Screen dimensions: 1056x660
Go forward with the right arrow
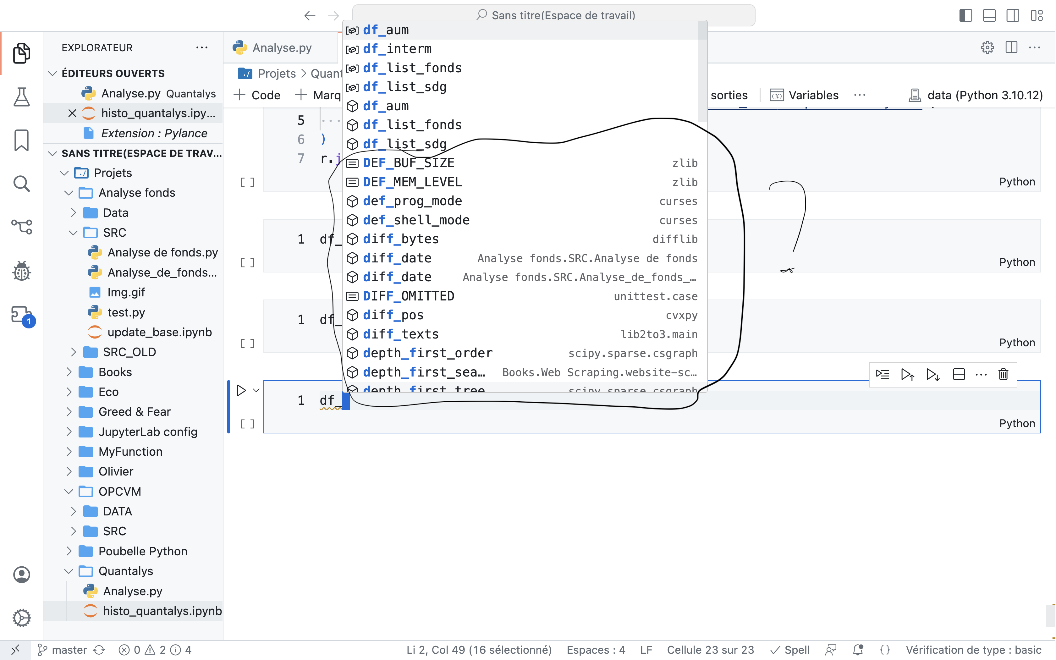333,16
